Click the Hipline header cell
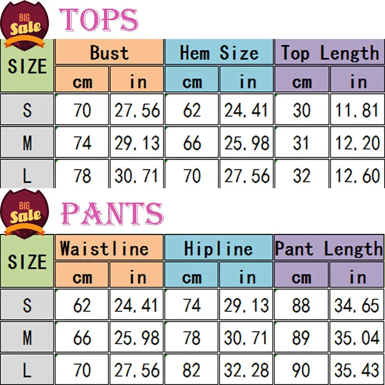 [x=218, y=247]
